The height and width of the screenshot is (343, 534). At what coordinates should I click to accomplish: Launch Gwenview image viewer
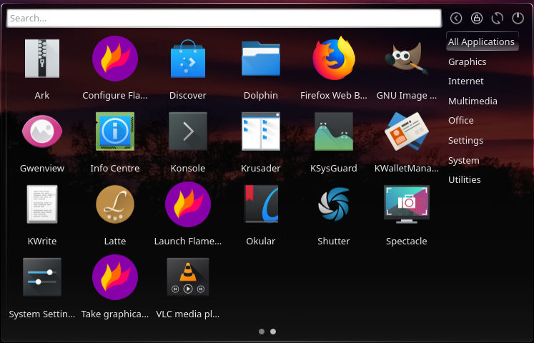pyautogui.click(x=42, y=131)
